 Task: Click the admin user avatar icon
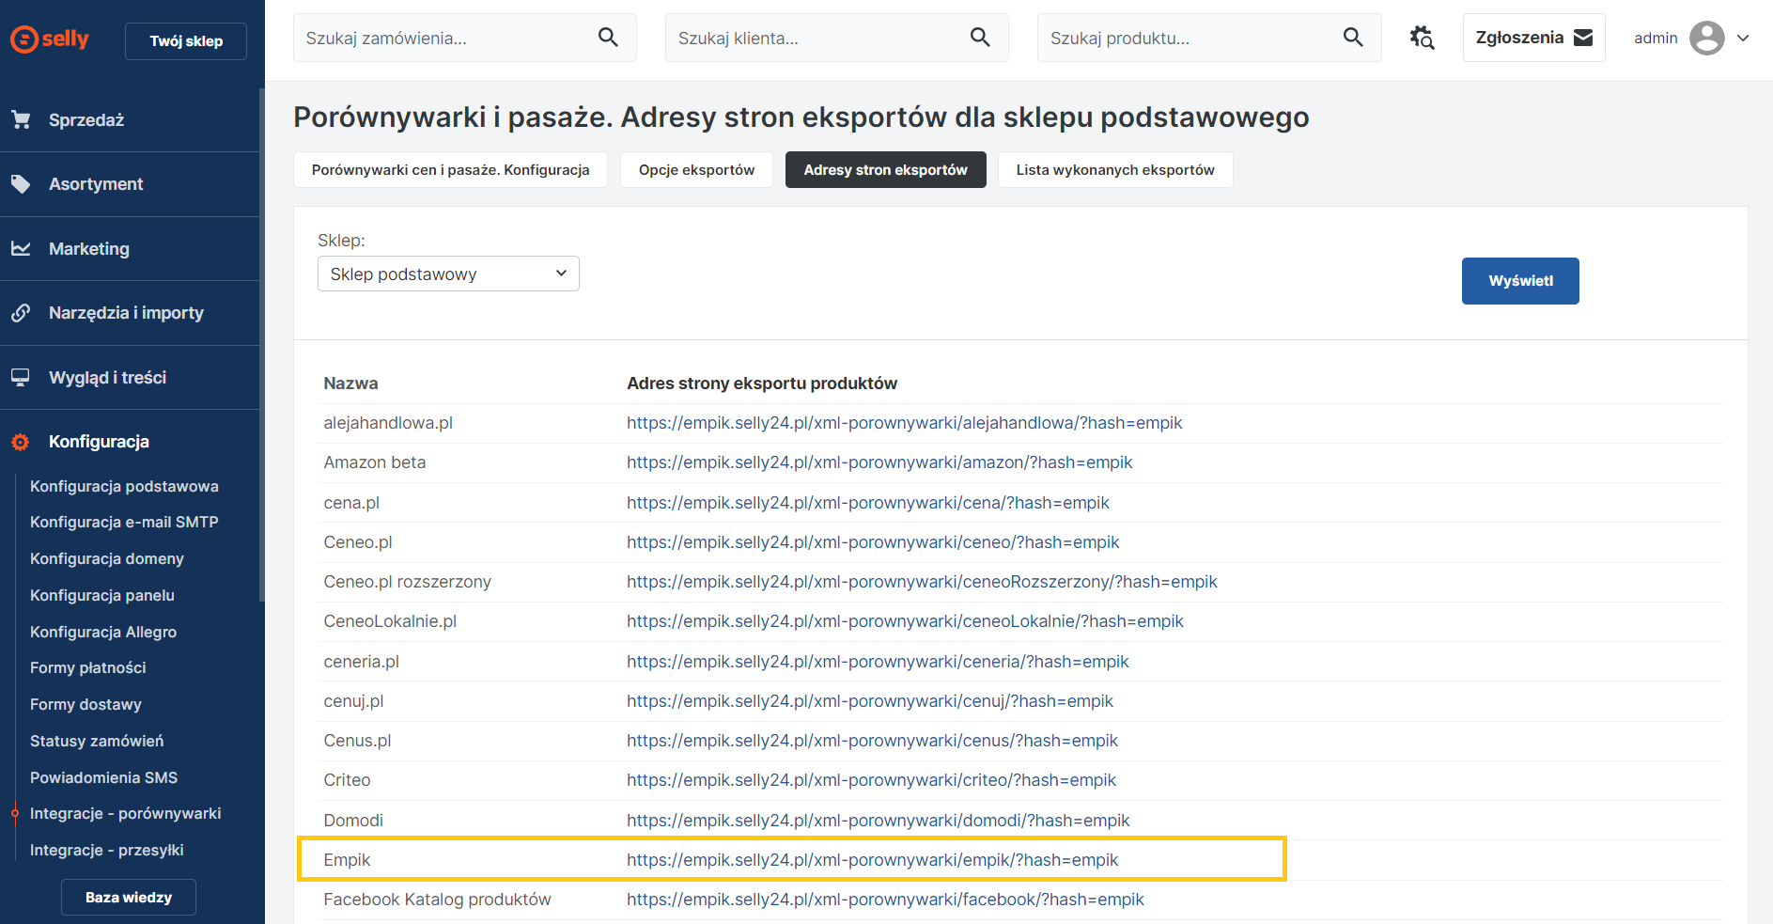[x=1706, y=39]
